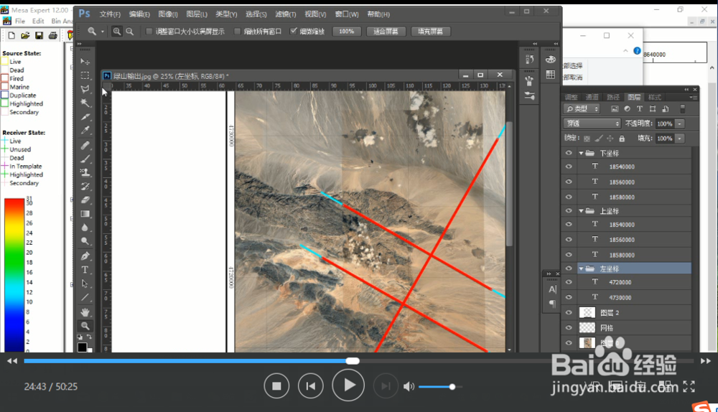Select the Zoom tool in toolbox

85,326
